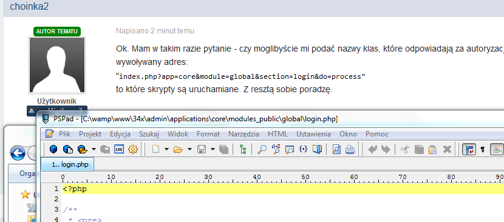
Task: Click the matching braces icon
Action: point(304,149)
